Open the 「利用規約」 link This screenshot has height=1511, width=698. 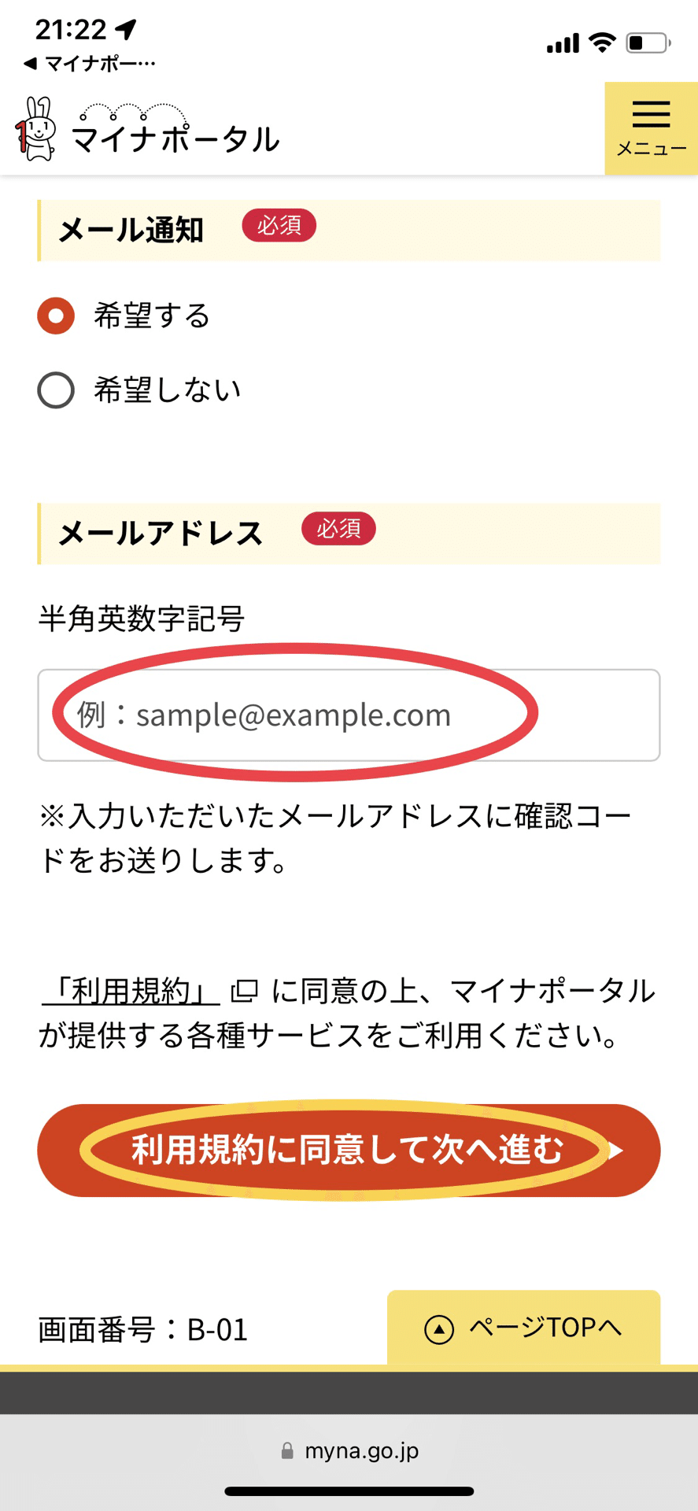coord(131,991)
